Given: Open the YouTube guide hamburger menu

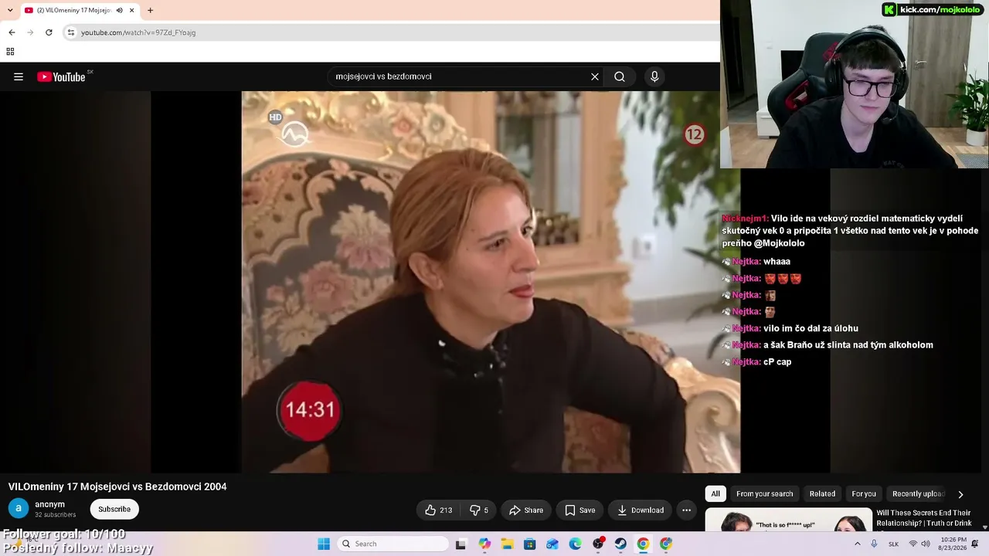Looking at the screenshot, I should point(19,76).
